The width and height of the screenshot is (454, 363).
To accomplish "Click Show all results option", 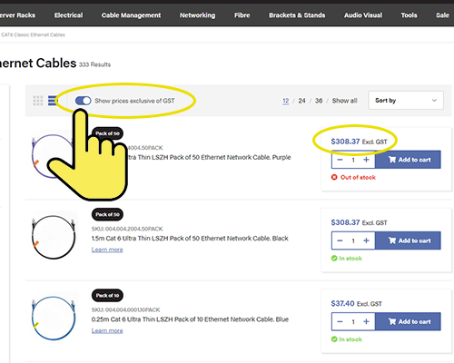I will pos(344,101).
